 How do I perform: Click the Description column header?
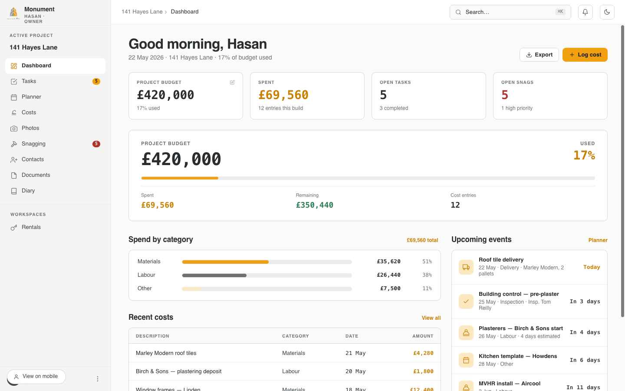(x=152, y=336)
